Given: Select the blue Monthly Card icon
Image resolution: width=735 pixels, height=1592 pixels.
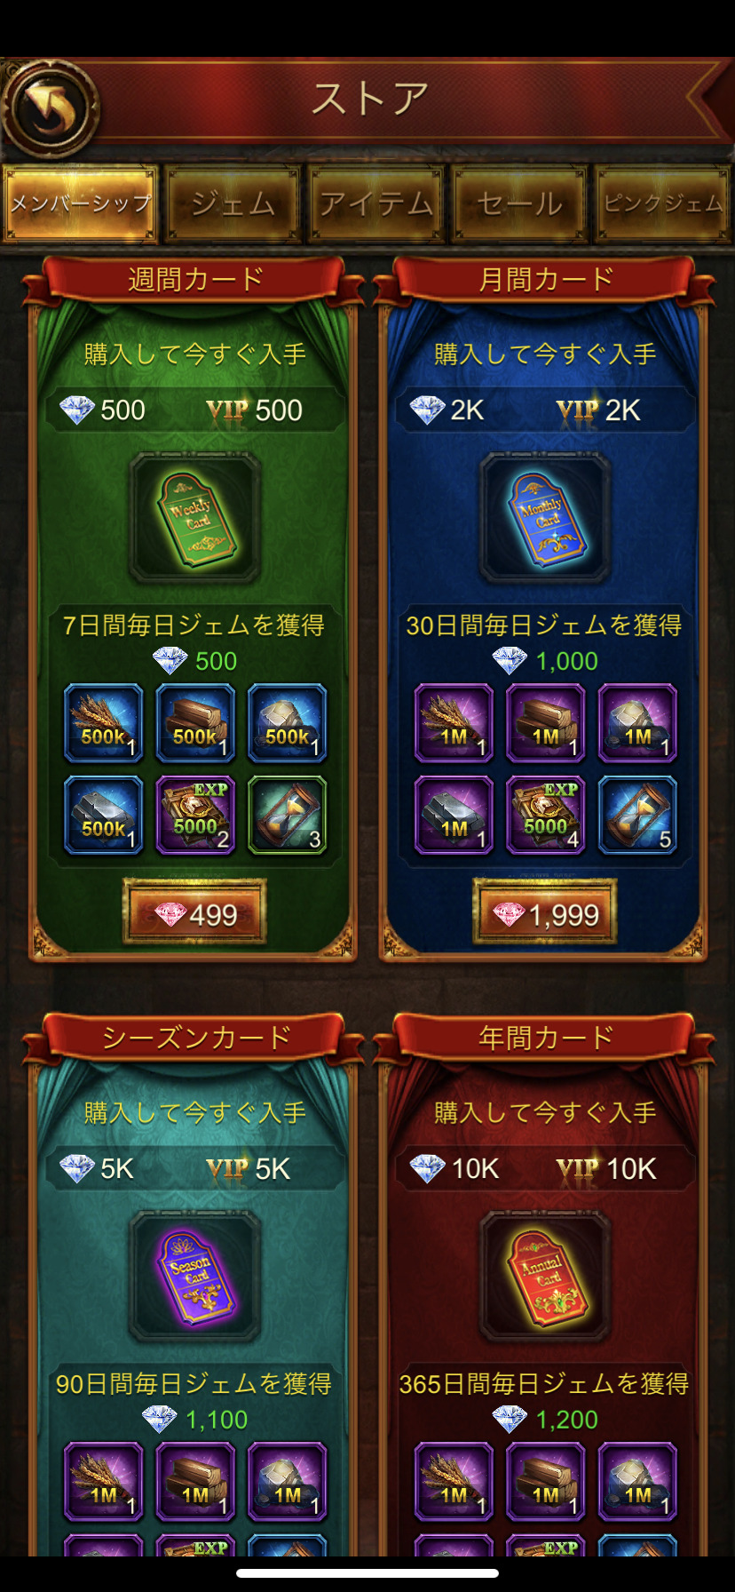Looking at the screenshot, I should click(x=545, y=518).
